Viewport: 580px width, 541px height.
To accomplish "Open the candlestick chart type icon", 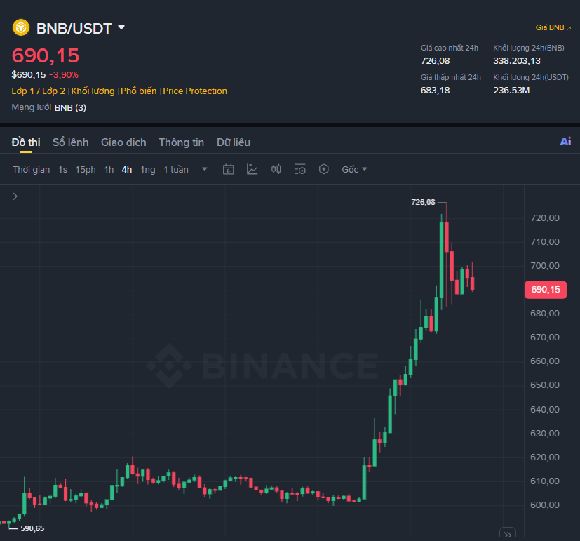I will point(276,169).
